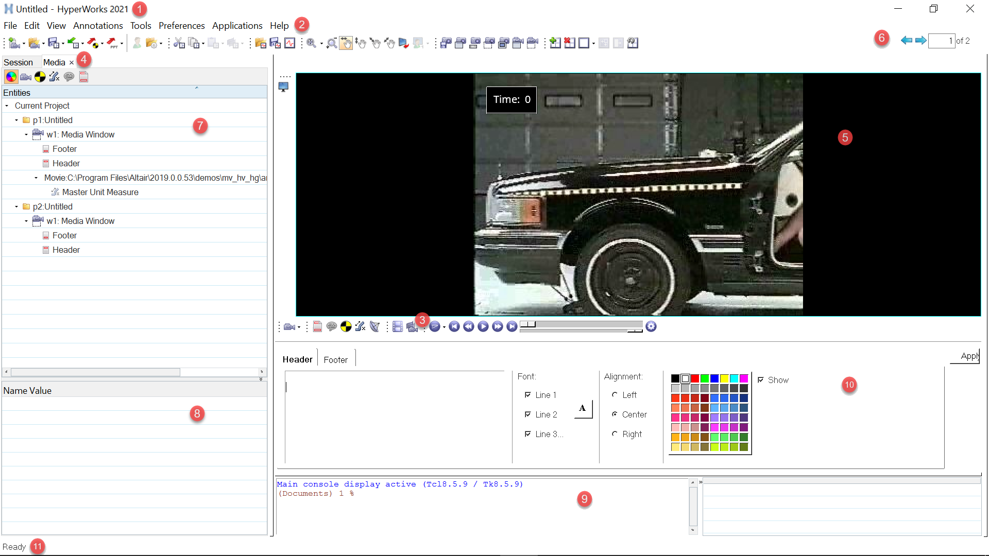
Task: Uncheck the Line 2 checkbox
Action: pos(527,414)
